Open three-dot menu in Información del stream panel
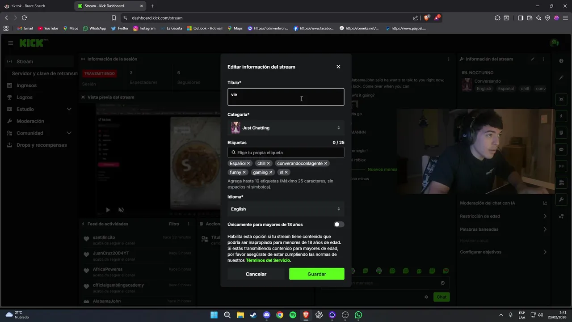572x322 pixels. [x=543, y=59]
